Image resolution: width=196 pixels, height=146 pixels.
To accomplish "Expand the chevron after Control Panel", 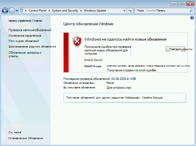I will click(x=49, y=11).
